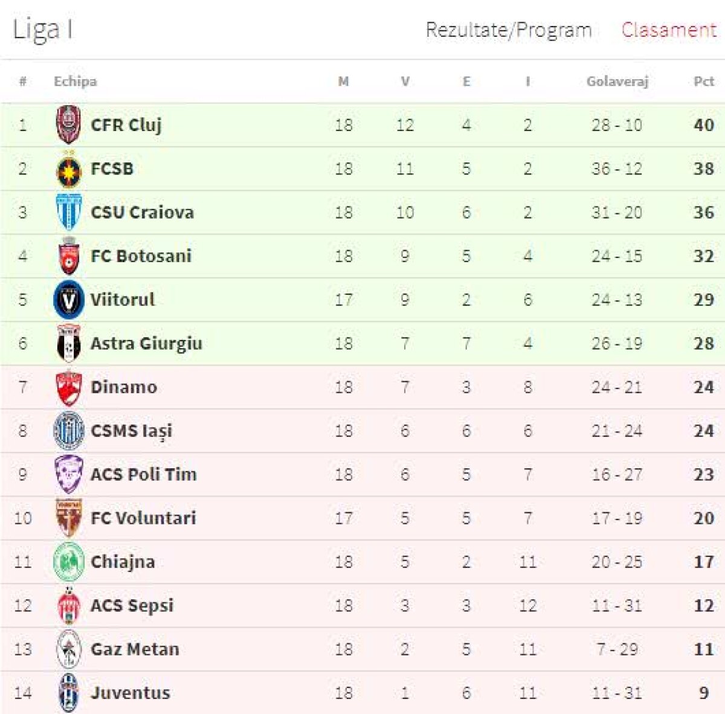Image resolution: width=725 pixels, height=714 pixels.
Task: Click the Golaveraj column header
Action: pyautogui.click(x=618, y=80)
